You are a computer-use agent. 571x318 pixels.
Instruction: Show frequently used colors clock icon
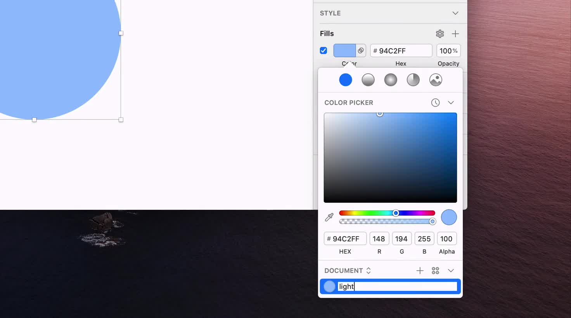coord(435,103)
